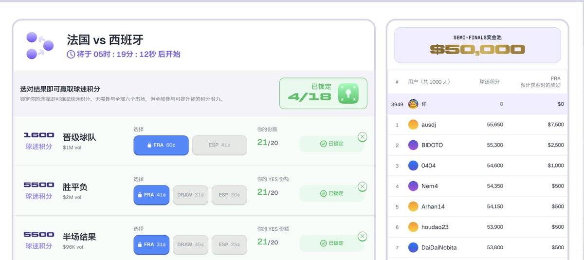Click the 已锁定 4/18 status box

(x=323, y=93)
